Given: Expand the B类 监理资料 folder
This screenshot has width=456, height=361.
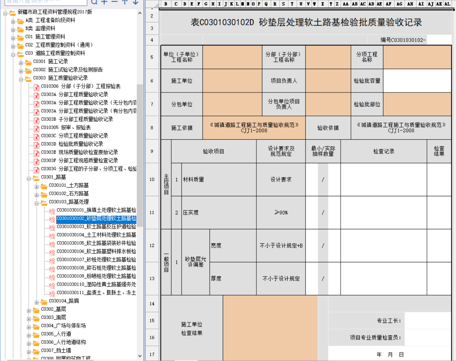Looking at the screenshot, I should (x=13, y=30).
